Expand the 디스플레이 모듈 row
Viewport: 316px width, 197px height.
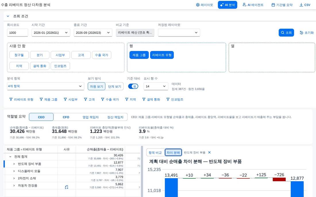click(14, 171)
